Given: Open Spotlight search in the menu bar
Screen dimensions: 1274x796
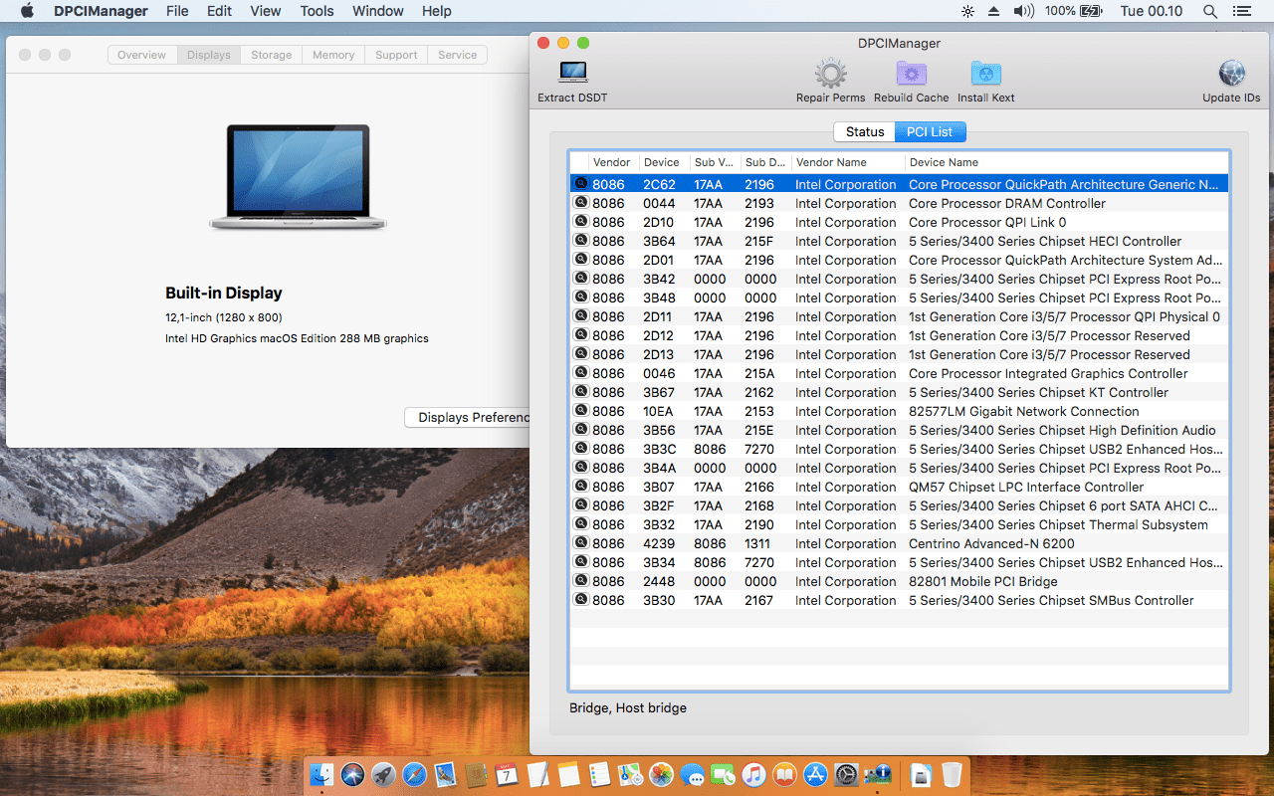Looking at the screenshot, I should (x=1210, y=11).
